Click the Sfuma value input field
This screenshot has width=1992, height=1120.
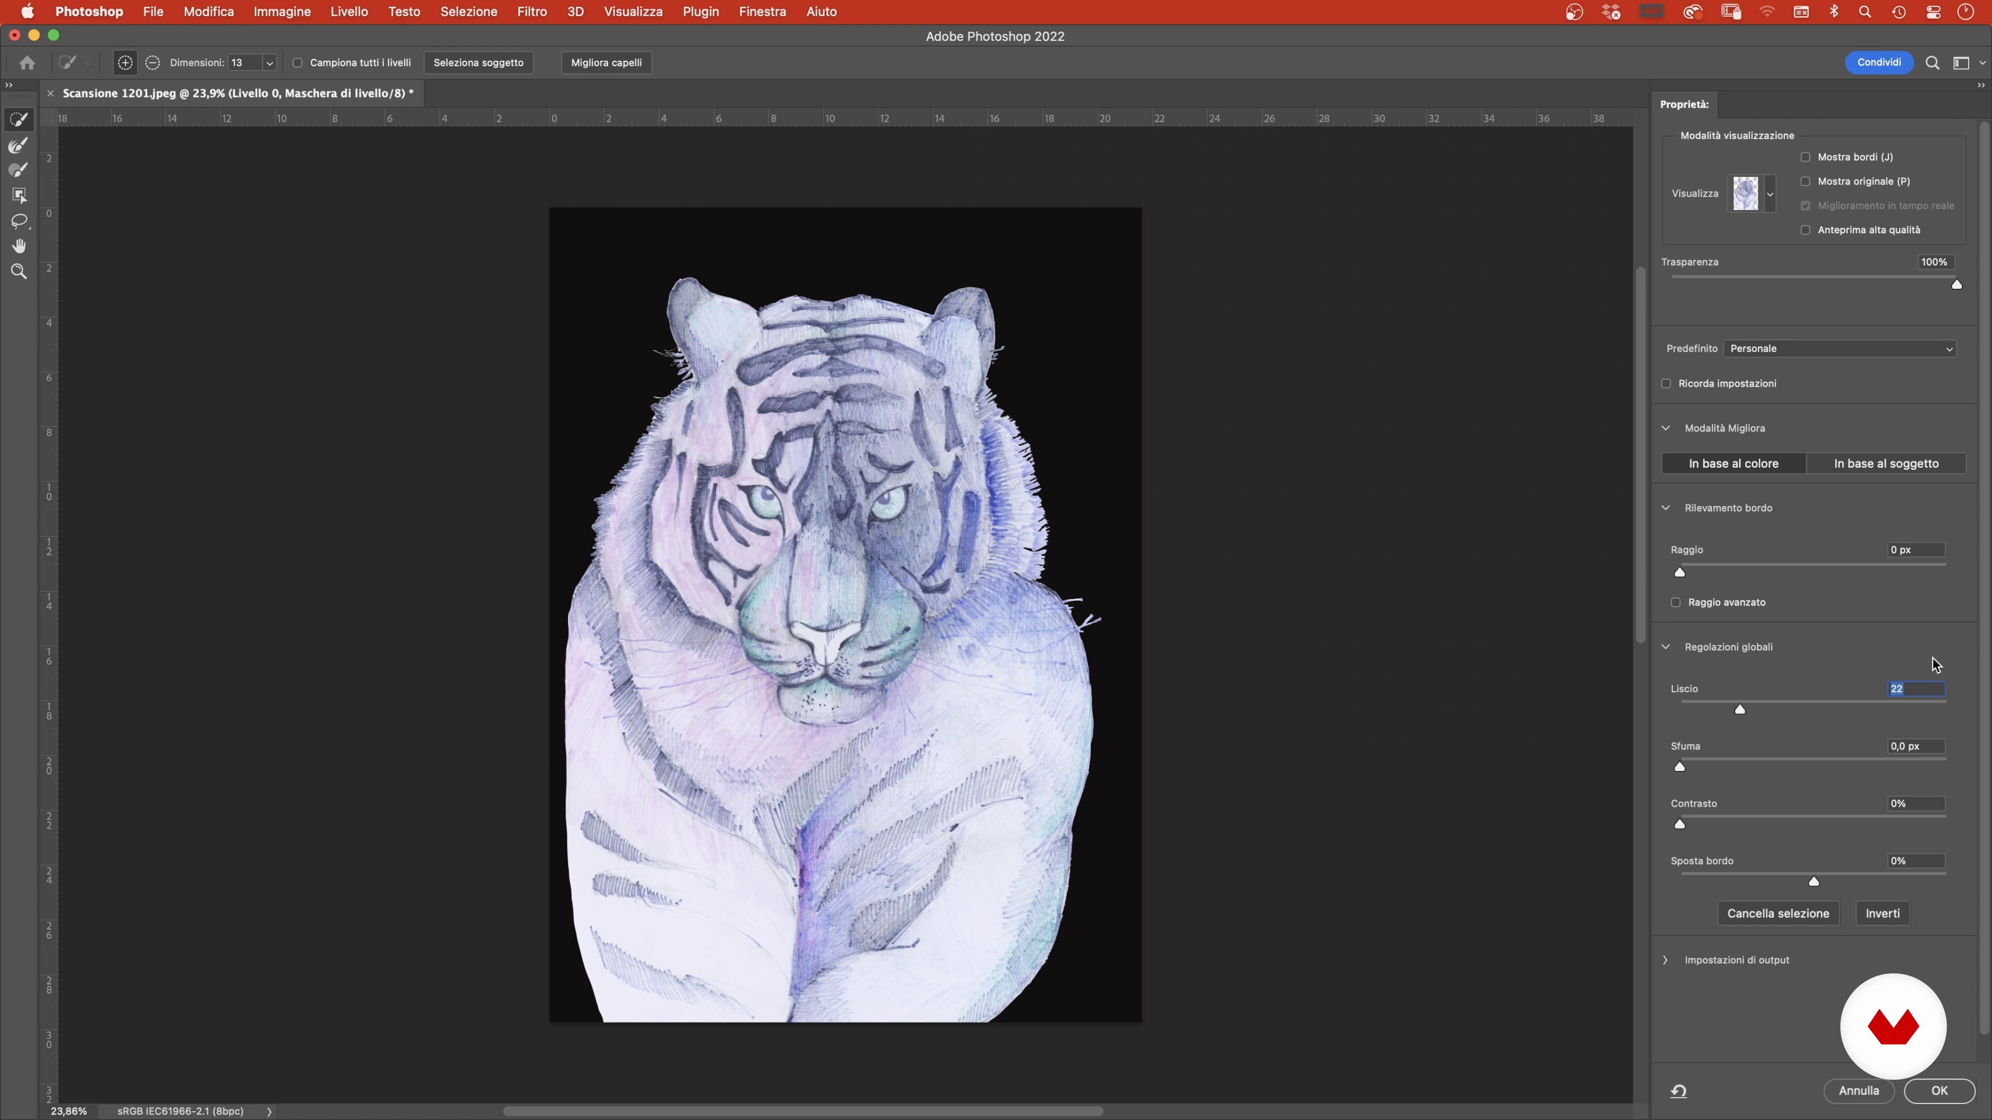pyautogui.click(x=1916, y=747)
